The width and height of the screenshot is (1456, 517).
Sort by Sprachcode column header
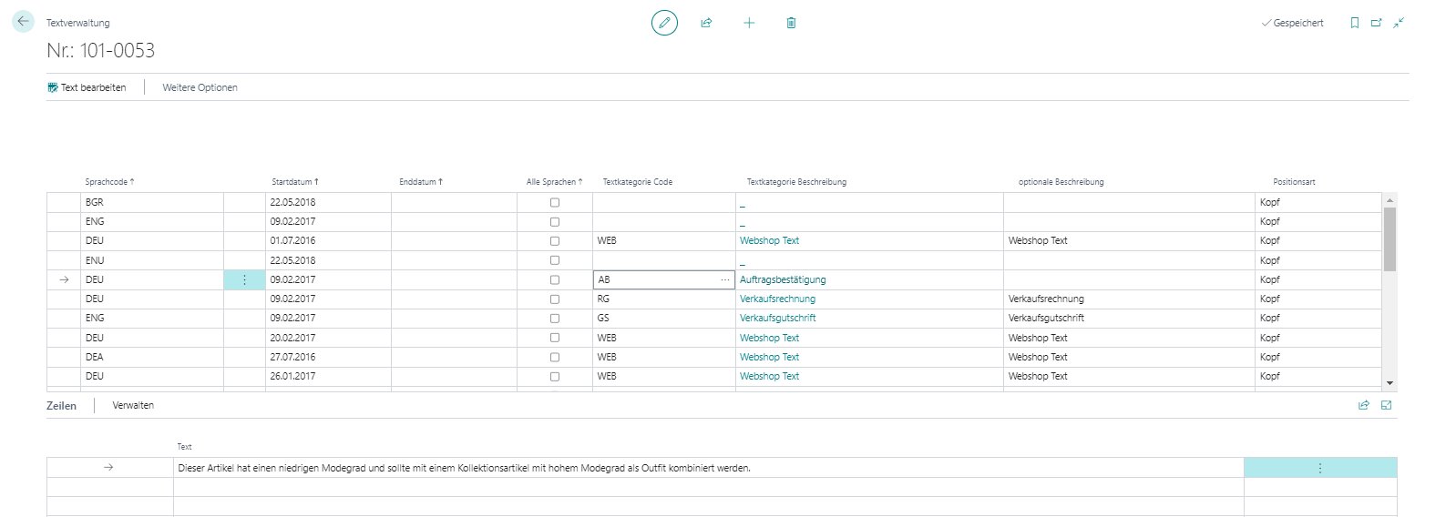pos(109,182)
